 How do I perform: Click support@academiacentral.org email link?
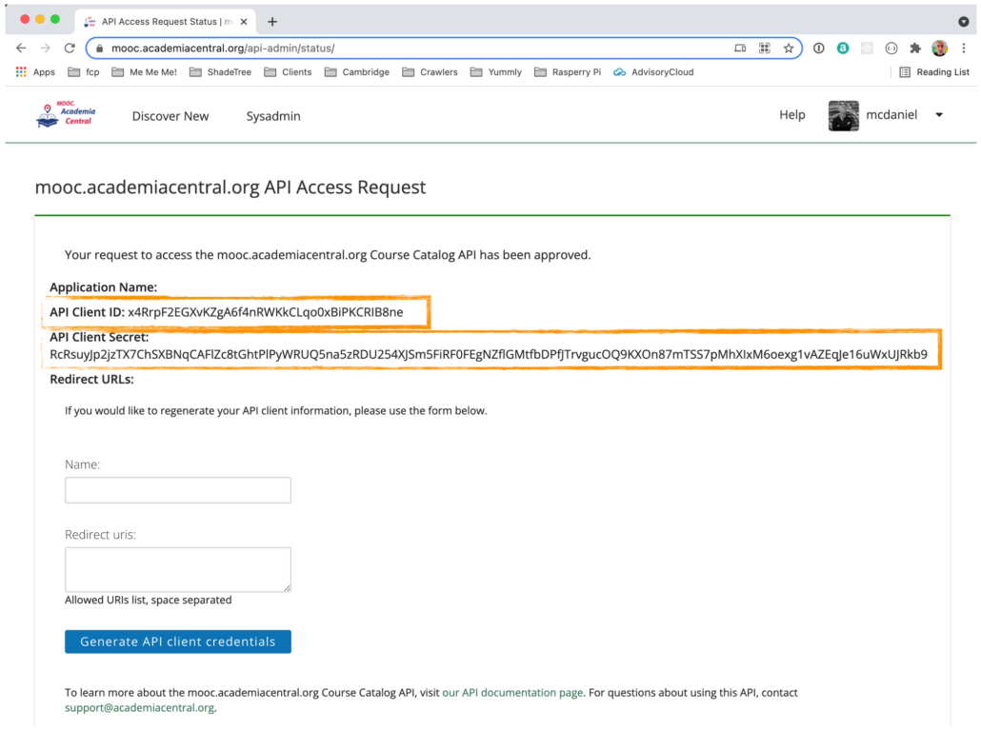pos(139,708)
